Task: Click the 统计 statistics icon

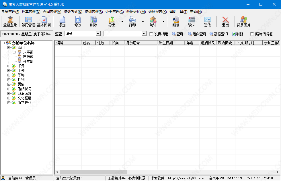Action: pos(153,22)
